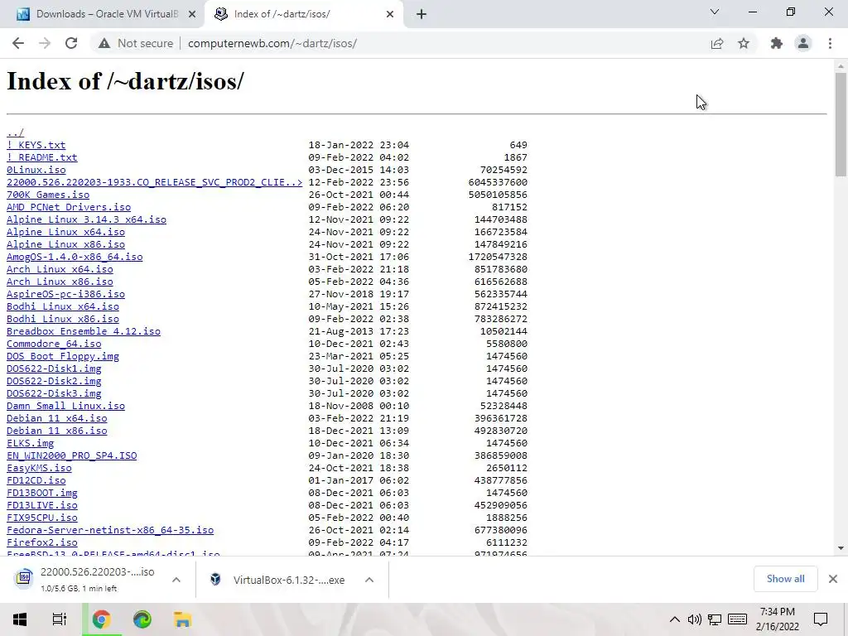The height and width of the screenshot is (636, 848).
Task: Open Chrome's three-dot menu
Action: [830, 43]
